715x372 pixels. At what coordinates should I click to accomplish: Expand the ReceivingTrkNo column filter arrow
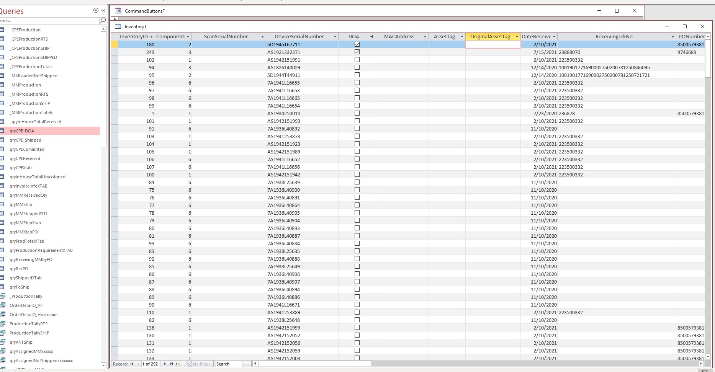672,37
